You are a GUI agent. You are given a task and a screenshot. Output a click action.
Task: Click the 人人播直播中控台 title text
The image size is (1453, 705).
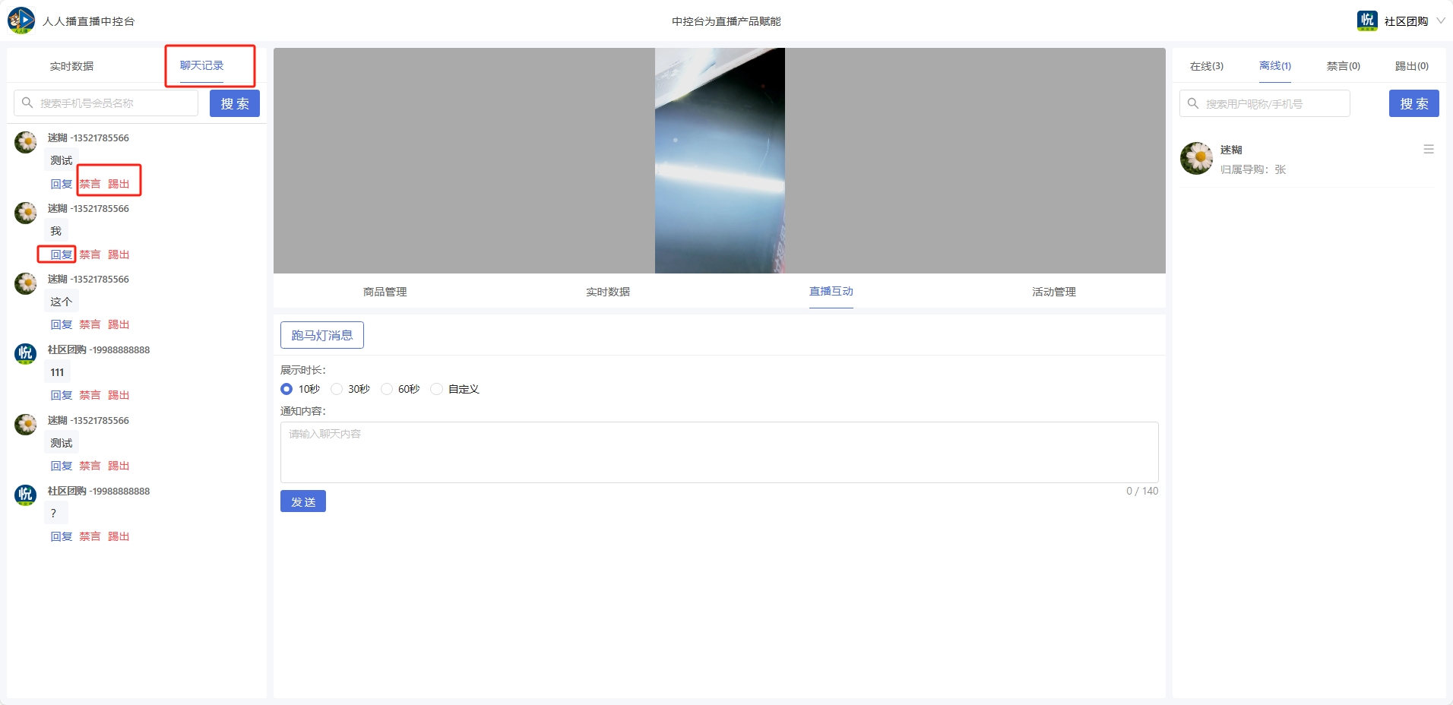pyautogui.click(x=88, y=21)
